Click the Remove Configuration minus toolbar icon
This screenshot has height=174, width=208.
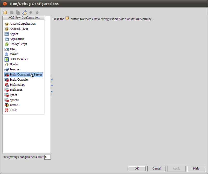click(x=11, y=12)
